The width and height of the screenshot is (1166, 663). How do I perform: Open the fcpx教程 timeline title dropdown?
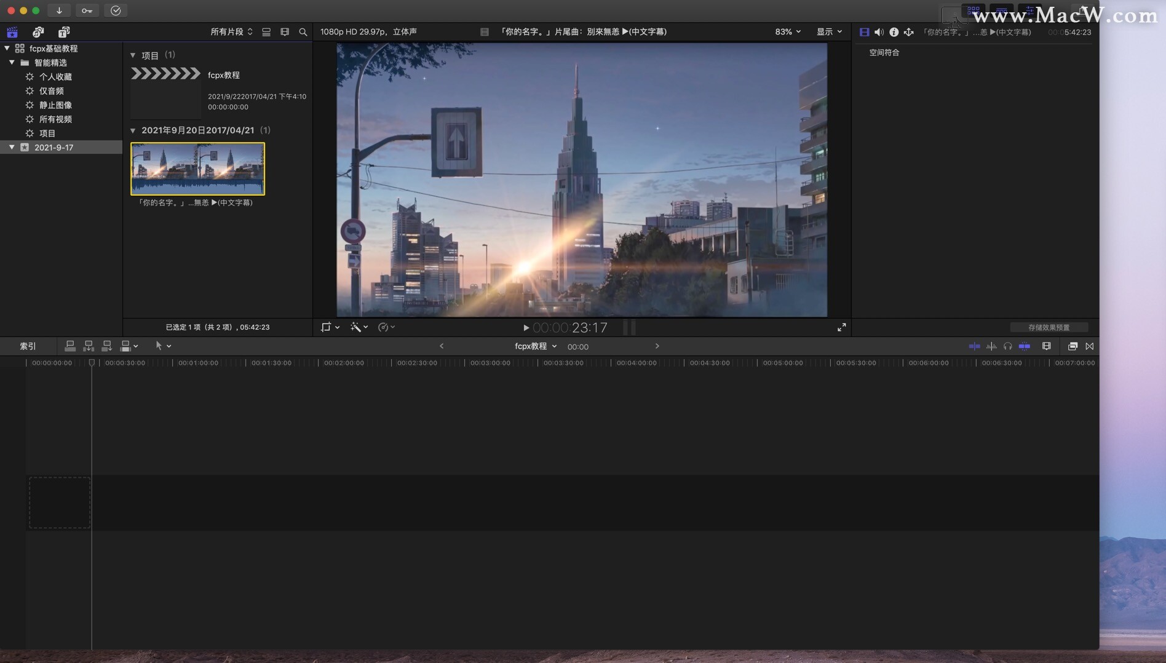pyautogui.click(x=536, y=346)
